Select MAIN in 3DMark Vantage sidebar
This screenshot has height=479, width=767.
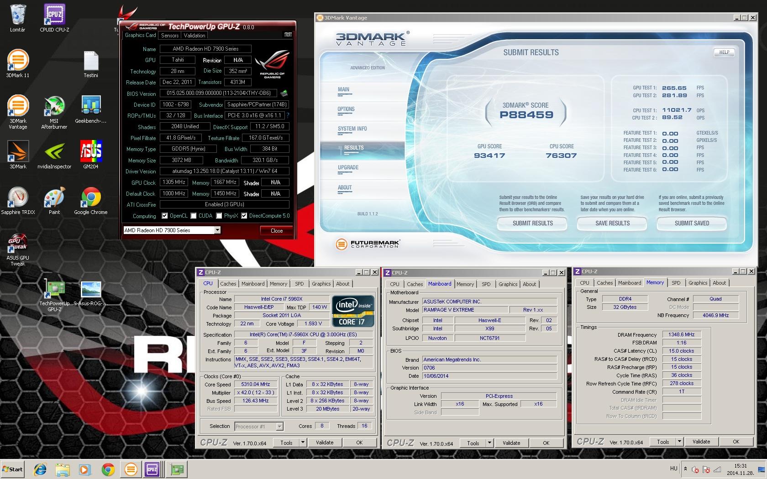[x=344, y=89]
